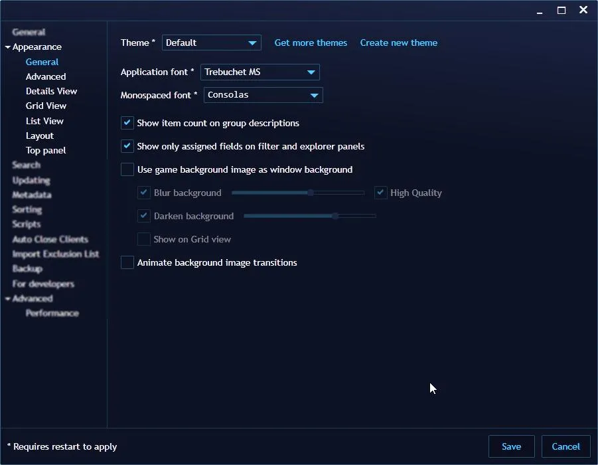Open Import Exclusion List settings
The width and height of the screenshot is (598, 465).
(x=56, y=254)
